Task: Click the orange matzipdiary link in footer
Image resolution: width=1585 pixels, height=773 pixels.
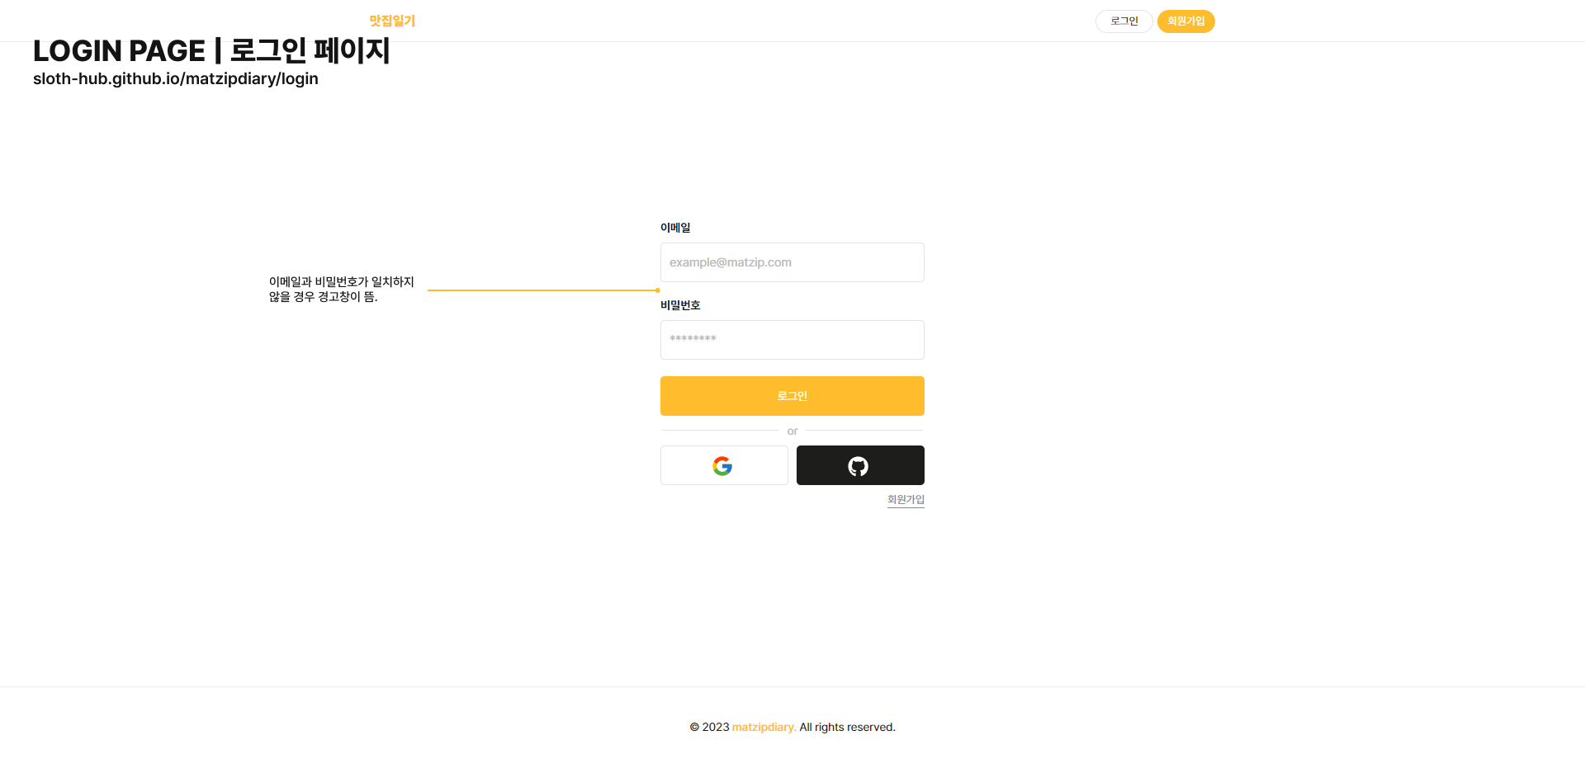Action: pyautogui.click(x=764, y=727)
